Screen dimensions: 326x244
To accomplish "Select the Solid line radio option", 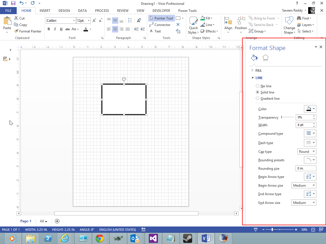I will [258, 92].
